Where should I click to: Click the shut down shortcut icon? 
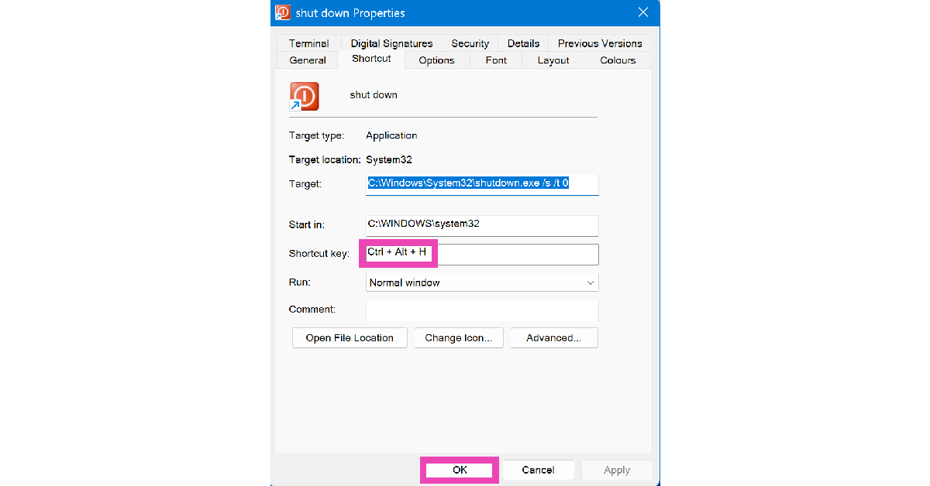tap(303, 96)
